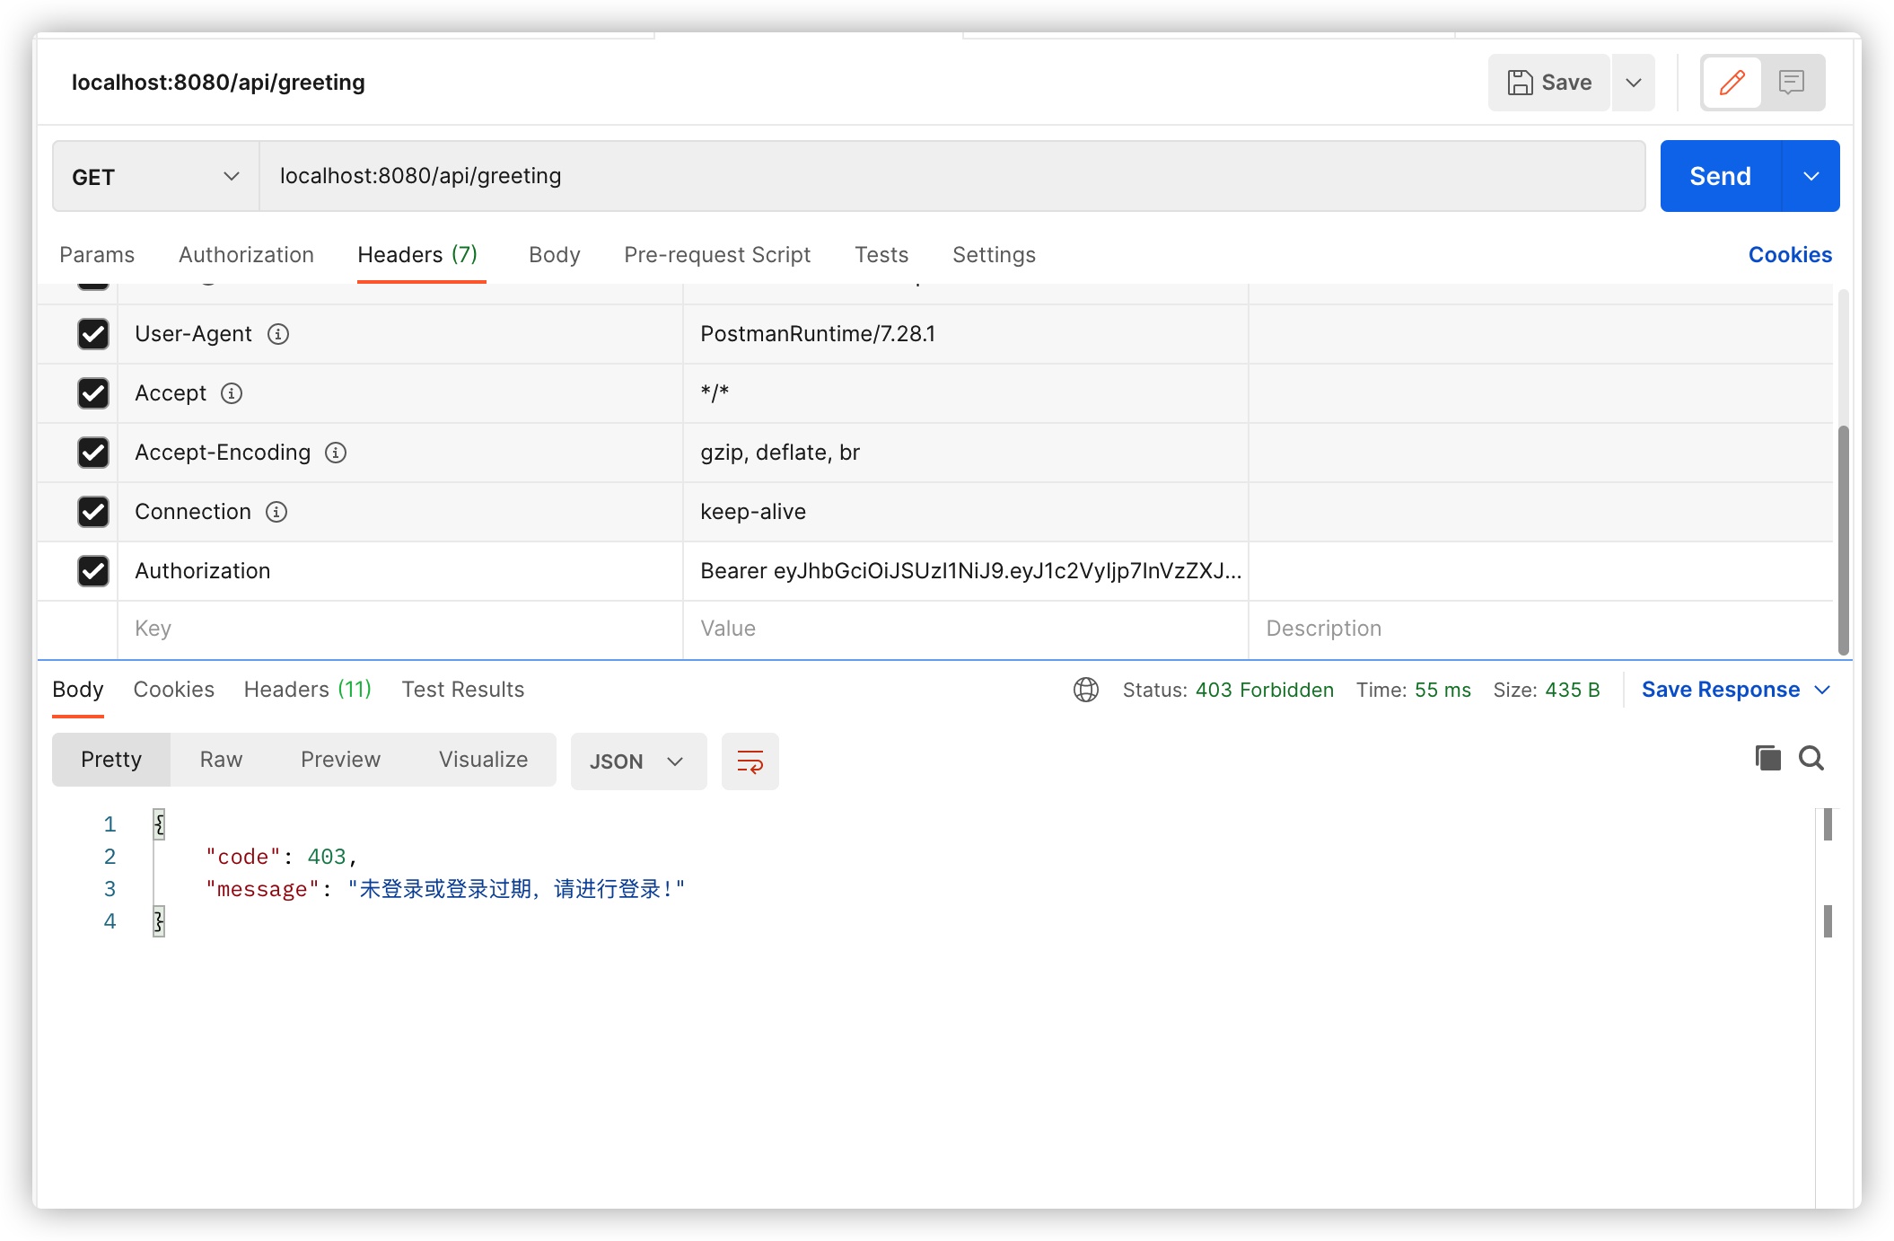
Task: Switch to the Authorization request tab
Action: 246,255
